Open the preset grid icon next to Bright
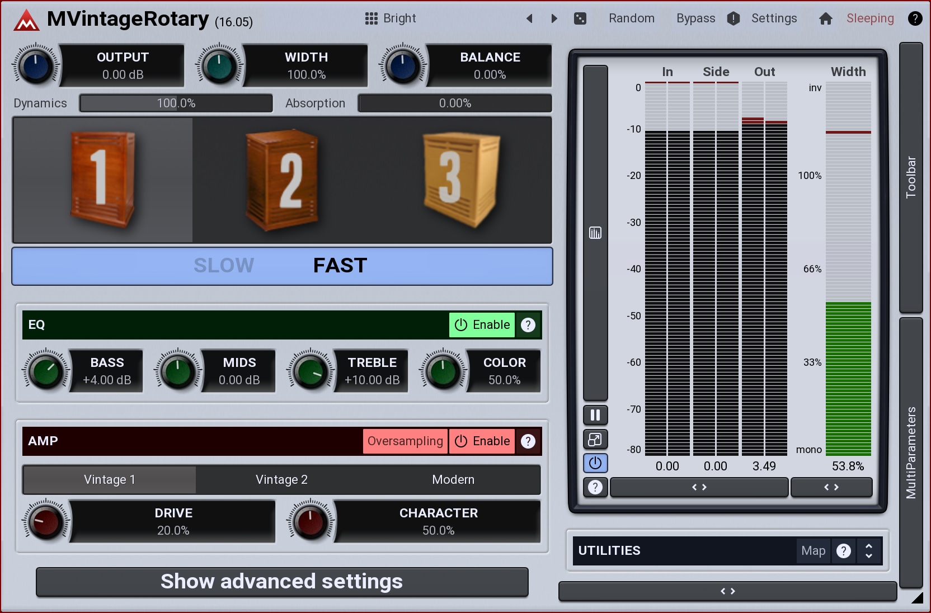The image size is (931, 613). 371,18
